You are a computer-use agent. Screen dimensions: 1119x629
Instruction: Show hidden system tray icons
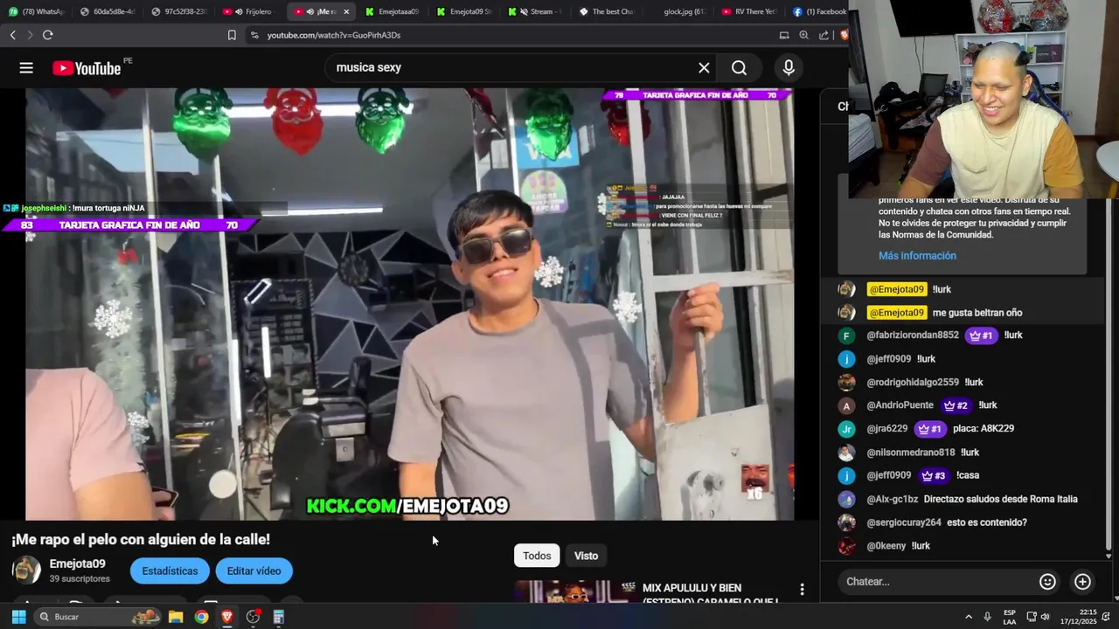(968, 617)
